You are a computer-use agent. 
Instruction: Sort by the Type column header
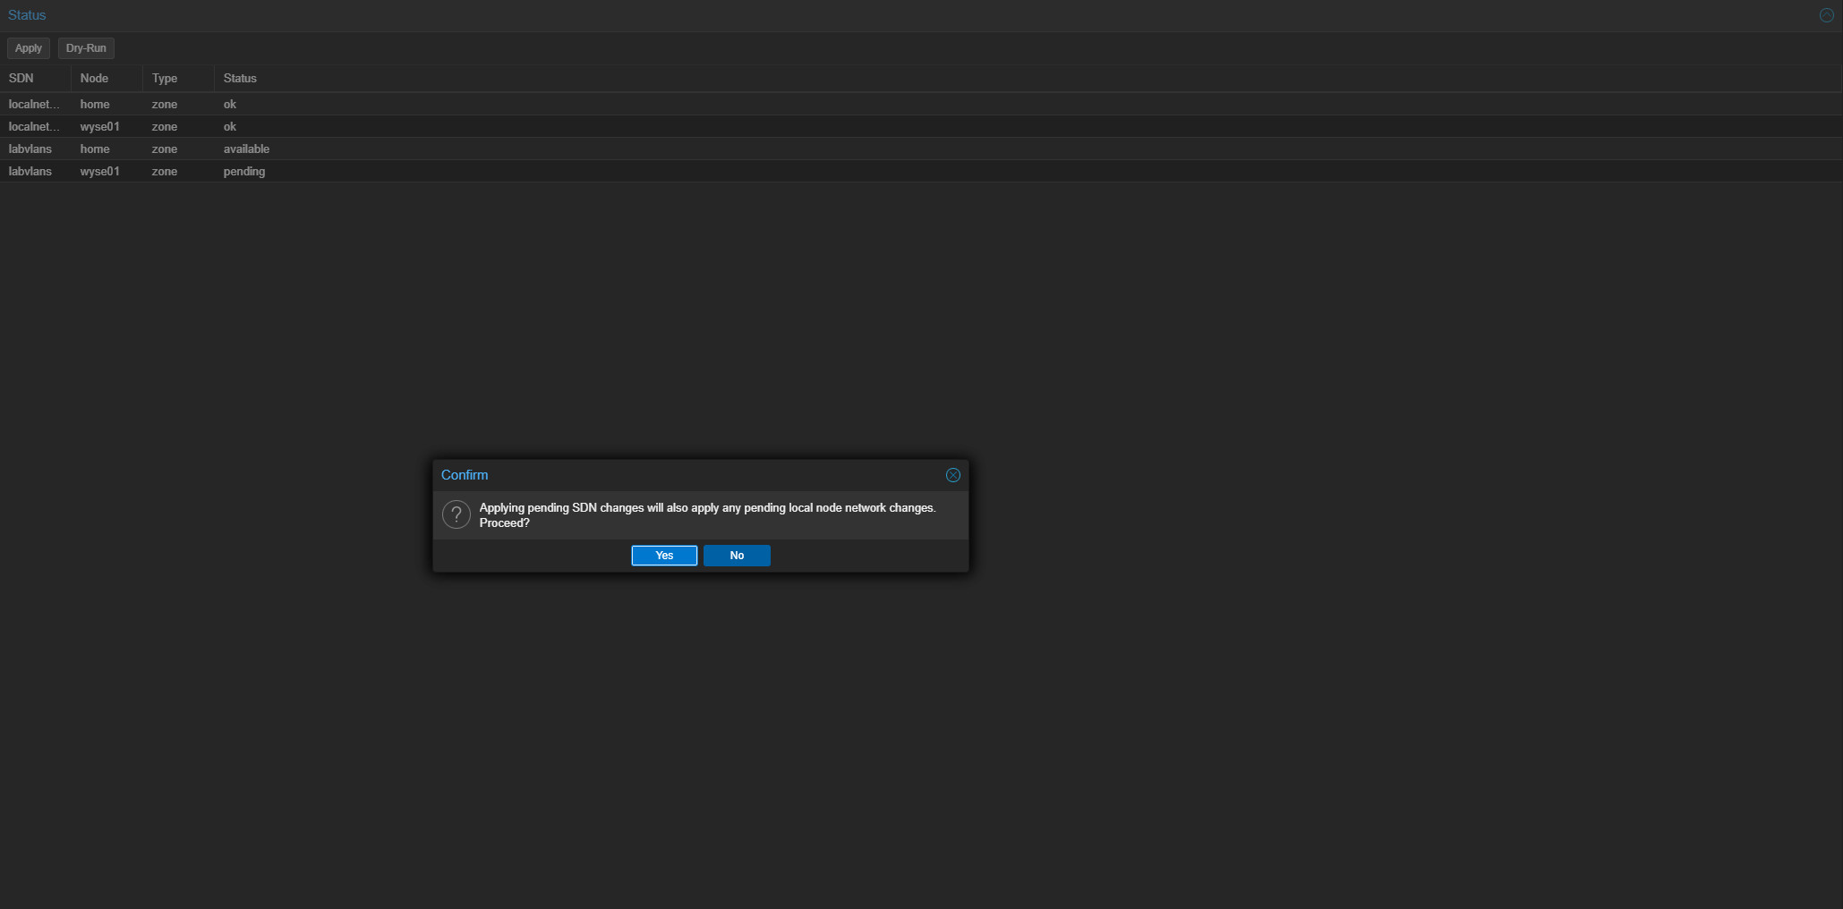179,79
